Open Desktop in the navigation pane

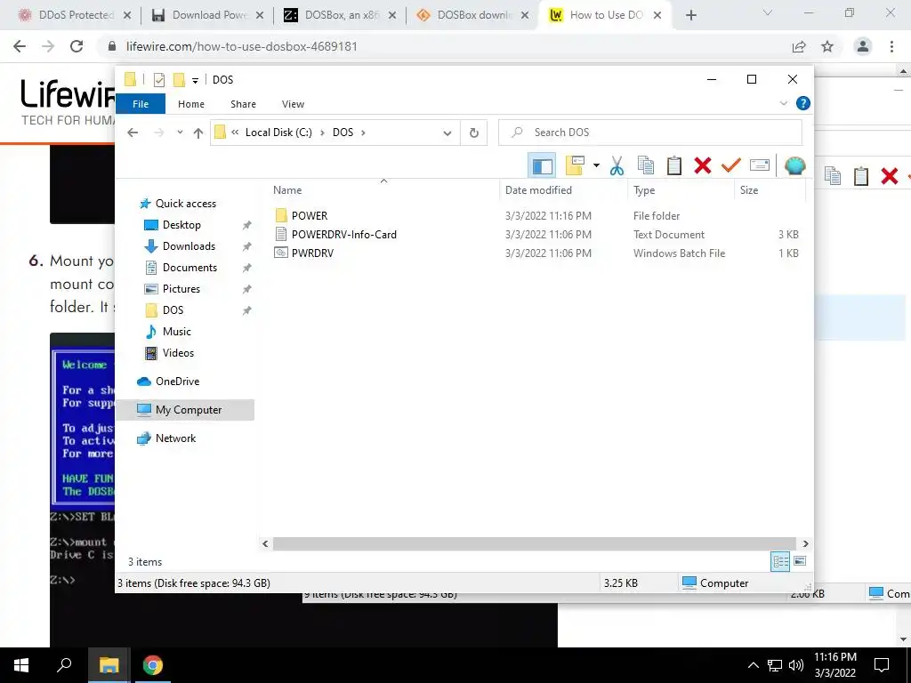click(181, 225)
